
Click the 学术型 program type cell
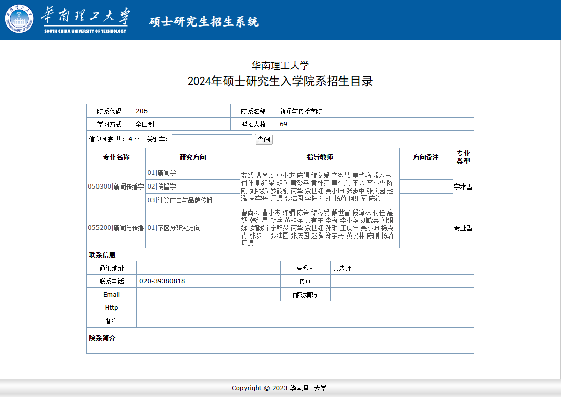[464, 187]
